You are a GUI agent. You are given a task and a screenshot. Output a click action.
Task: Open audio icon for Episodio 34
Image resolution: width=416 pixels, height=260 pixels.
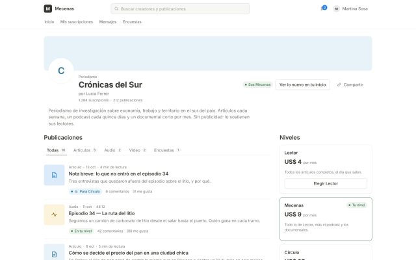click(54, 214)
